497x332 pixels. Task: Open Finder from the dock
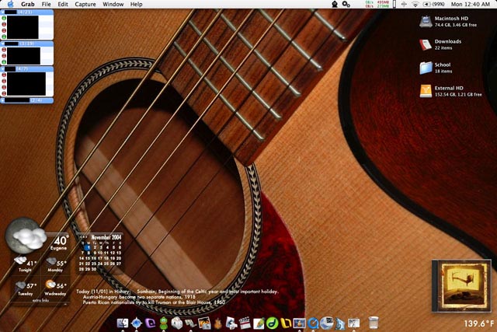click(123, 323)
